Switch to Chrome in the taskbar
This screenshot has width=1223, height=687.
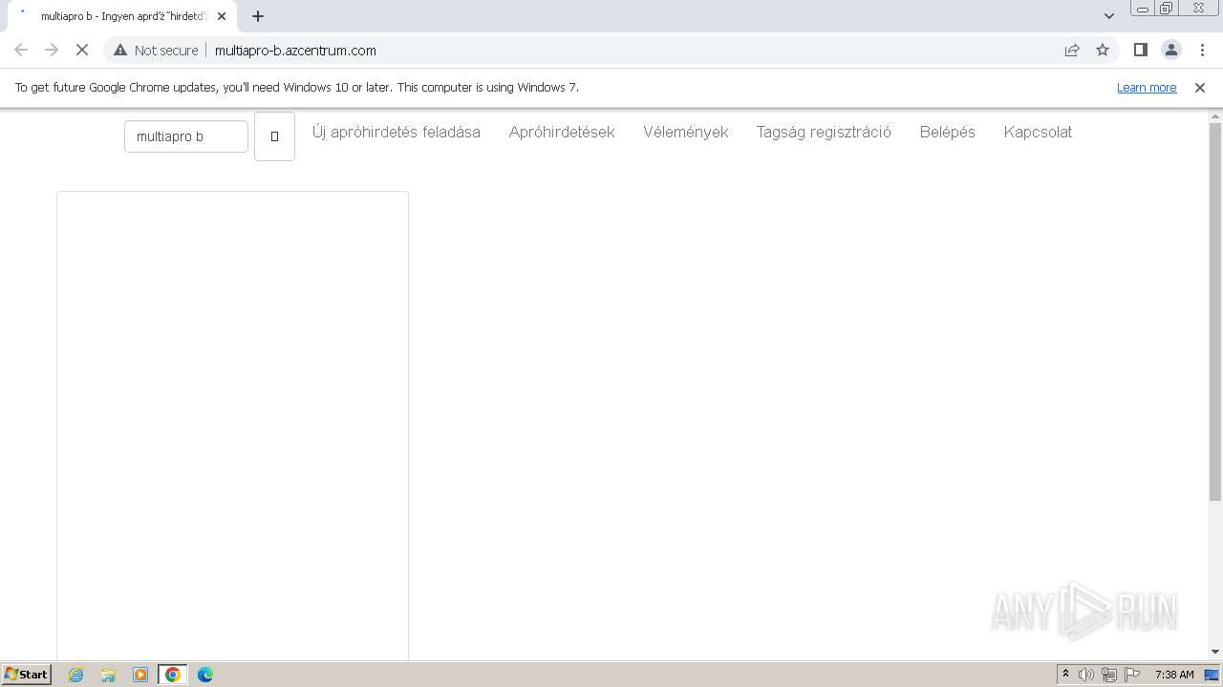173,675
